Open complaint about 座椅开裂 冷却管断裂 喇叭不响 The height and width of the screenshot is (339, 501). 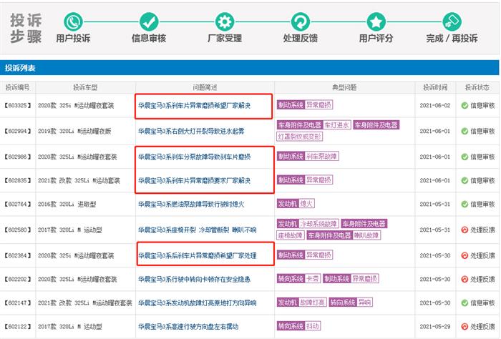coord(197,230)
